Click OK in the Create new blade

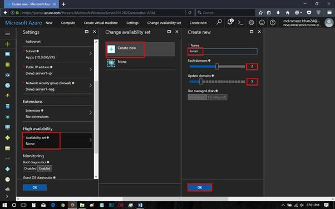[x=200, y=187]
